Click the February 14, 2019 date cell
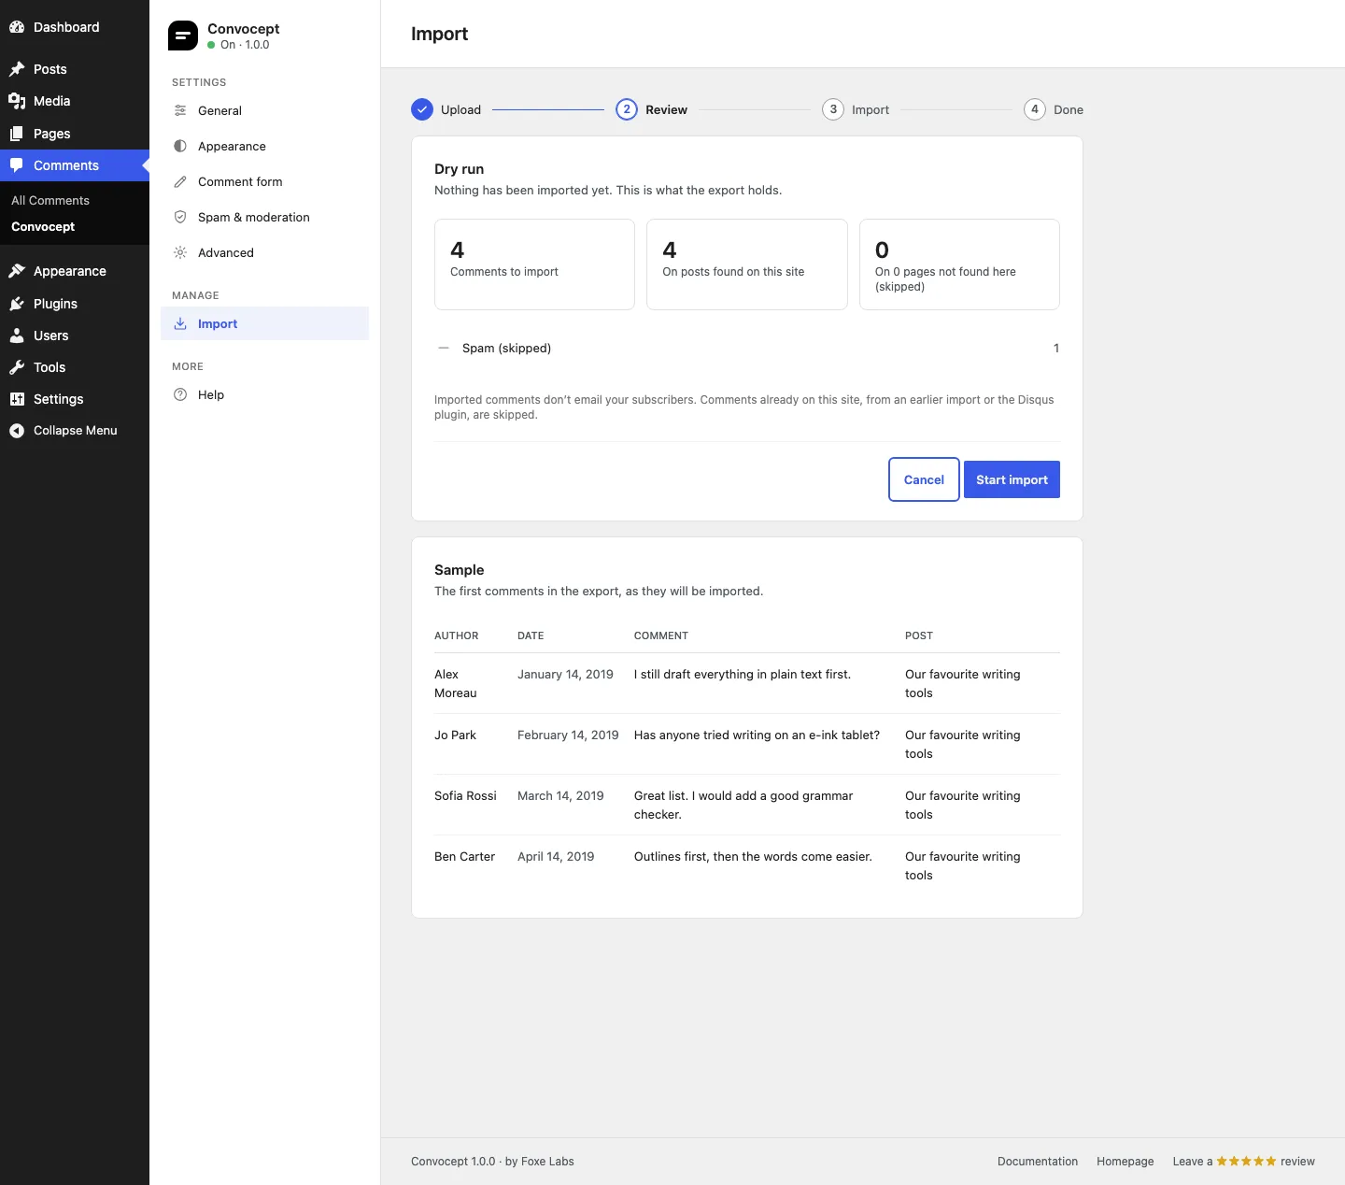 click(568, 735)
